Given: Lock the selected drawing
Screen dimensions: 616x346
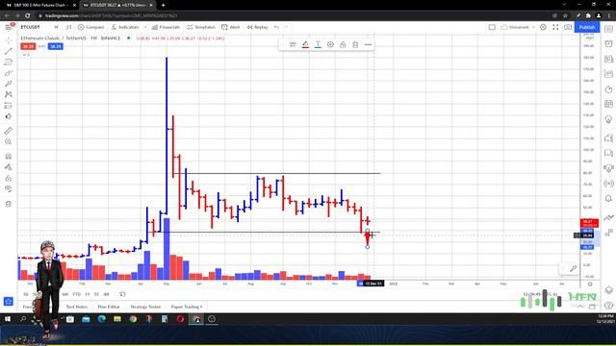Looking at the screenshot, I should coord(343,45).
